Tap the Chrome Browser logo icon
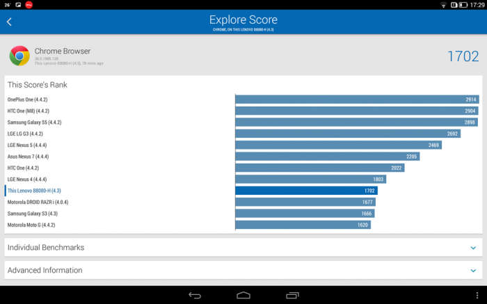487x304 pixels. tap(19, 56)
